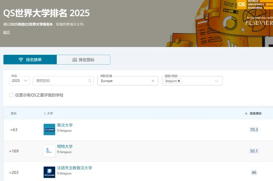Click the 洲际区域 Europe field
This screenshot has height=181, width=273.
point(128,81)
